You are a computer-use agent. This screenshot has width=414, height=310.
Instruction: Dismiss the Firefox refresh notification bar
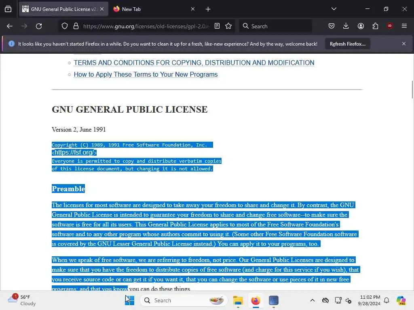(404, 44)
